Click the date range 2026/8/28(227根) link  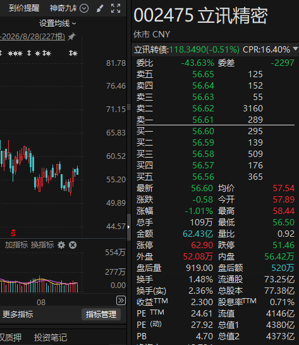[x=32, y=37]
